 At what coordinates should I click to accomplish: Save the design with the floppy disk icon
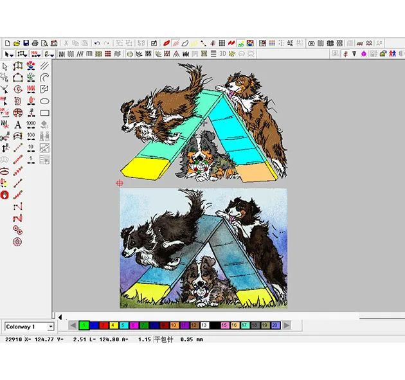coord(26,43)
